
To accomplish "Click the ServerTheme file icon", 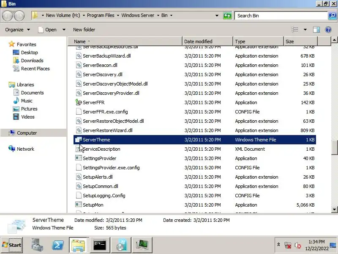I will tap(79, 140).
